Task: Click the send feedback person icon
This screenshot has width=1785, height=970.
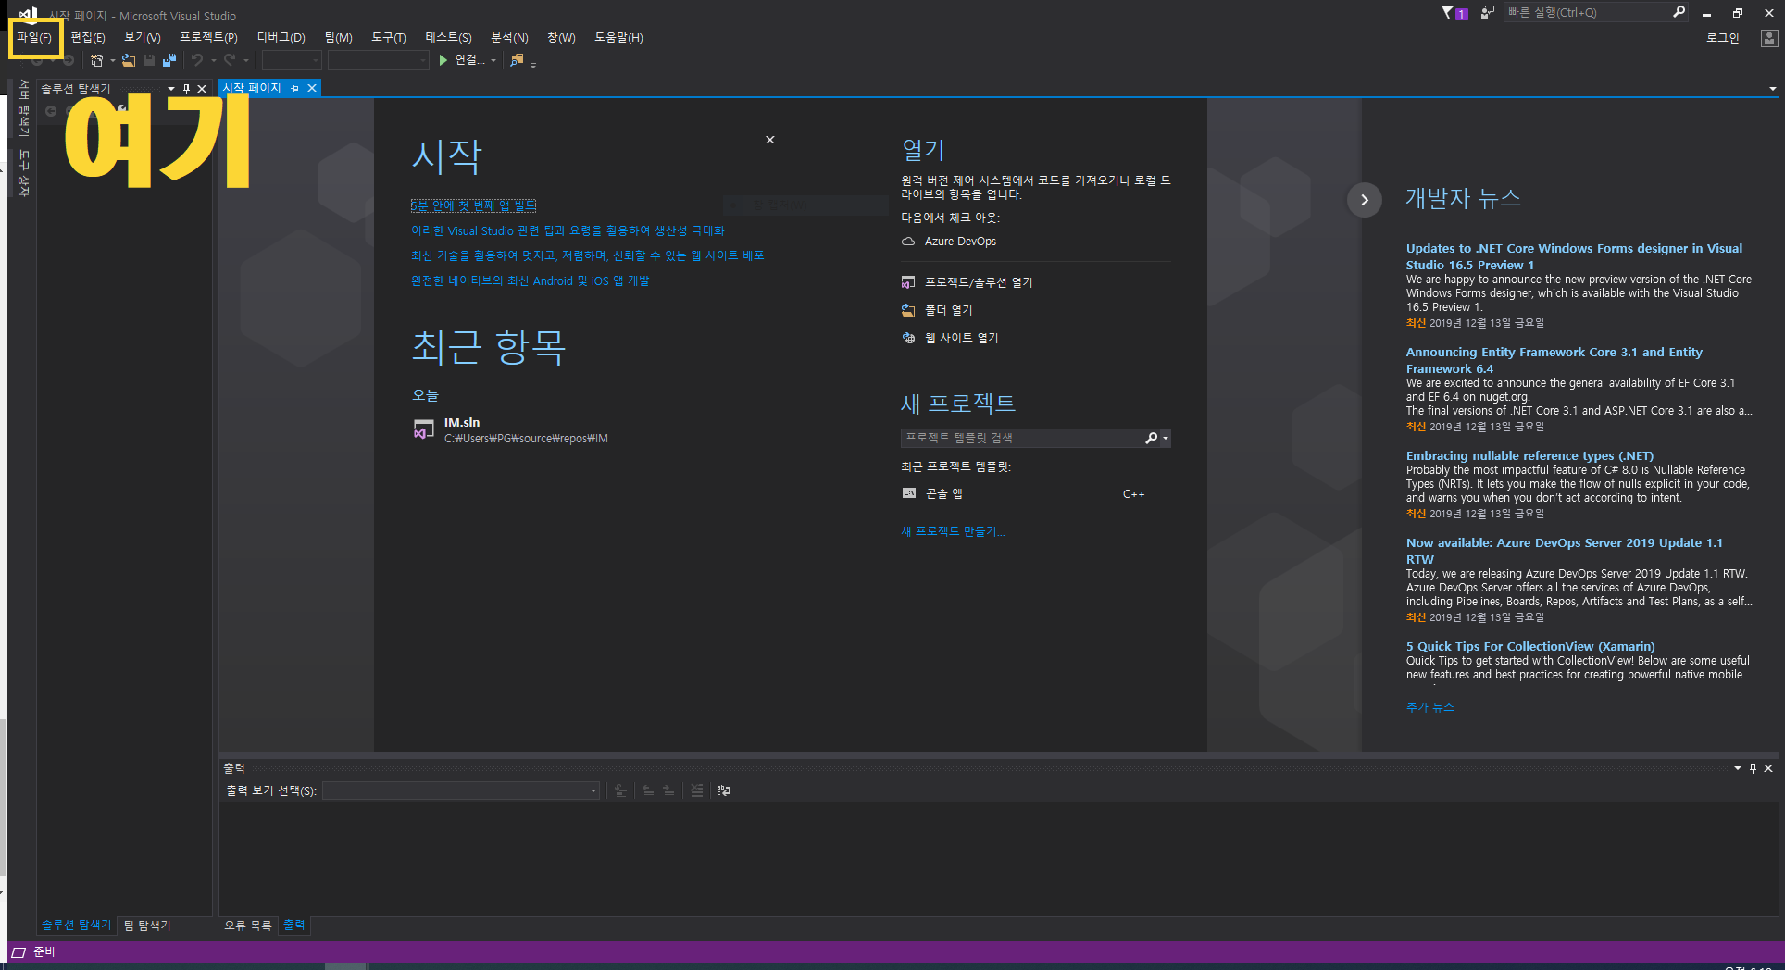Action: point(1487,13)
